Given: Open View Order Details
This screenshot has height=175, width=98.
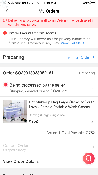Looking at the screenshot, I should [21, 161].
